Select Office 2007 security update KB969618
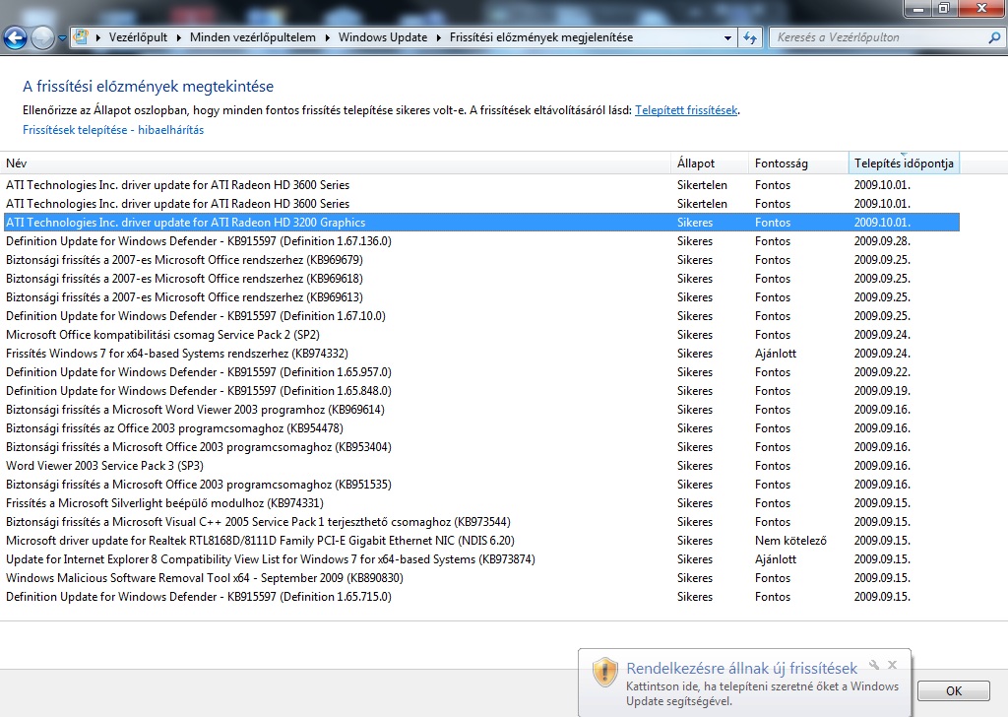This screenshot has width=1008, height=717. (x=481, y=279)
